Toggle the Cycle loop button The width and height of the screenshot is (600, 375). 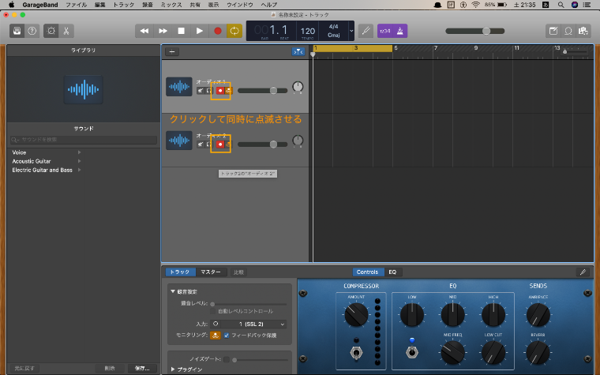(234, 31)
